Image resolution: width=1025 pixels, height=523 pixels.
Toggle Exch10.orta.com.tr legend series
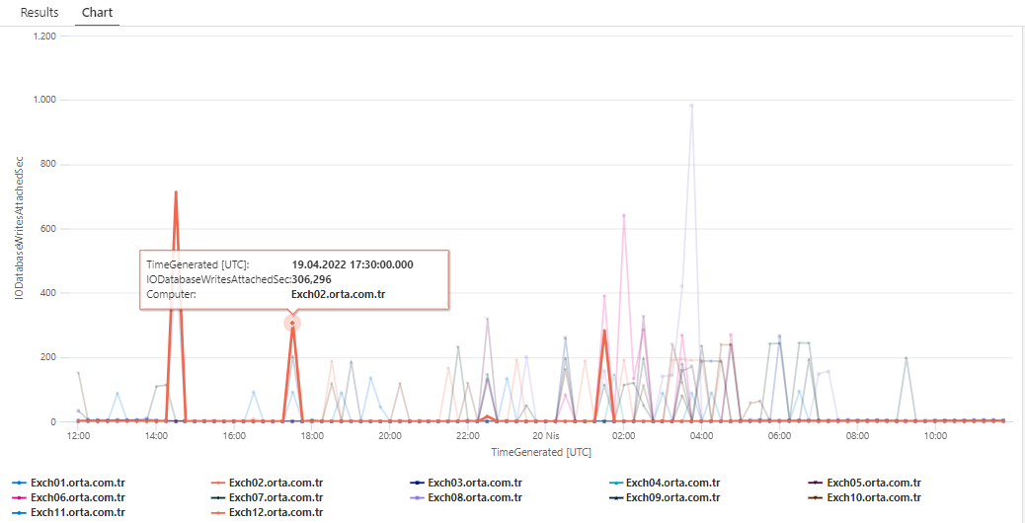click(x=865, y=498)
